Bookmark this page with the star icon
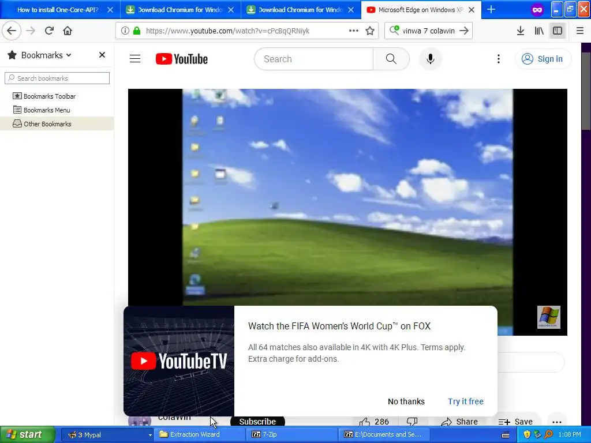This screenshot has width=591, height=443. pyautogui.click(x=370, y=31)
